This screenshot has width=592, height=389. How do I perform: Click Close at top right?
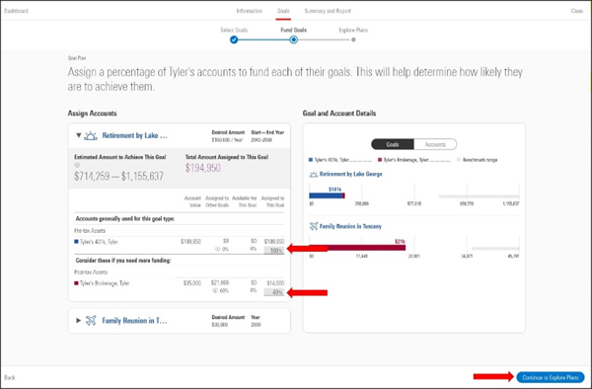point(577,11)
